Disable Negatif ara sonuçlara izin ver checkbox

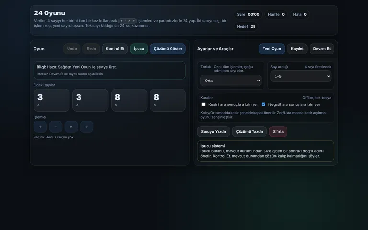click(264, 104)
